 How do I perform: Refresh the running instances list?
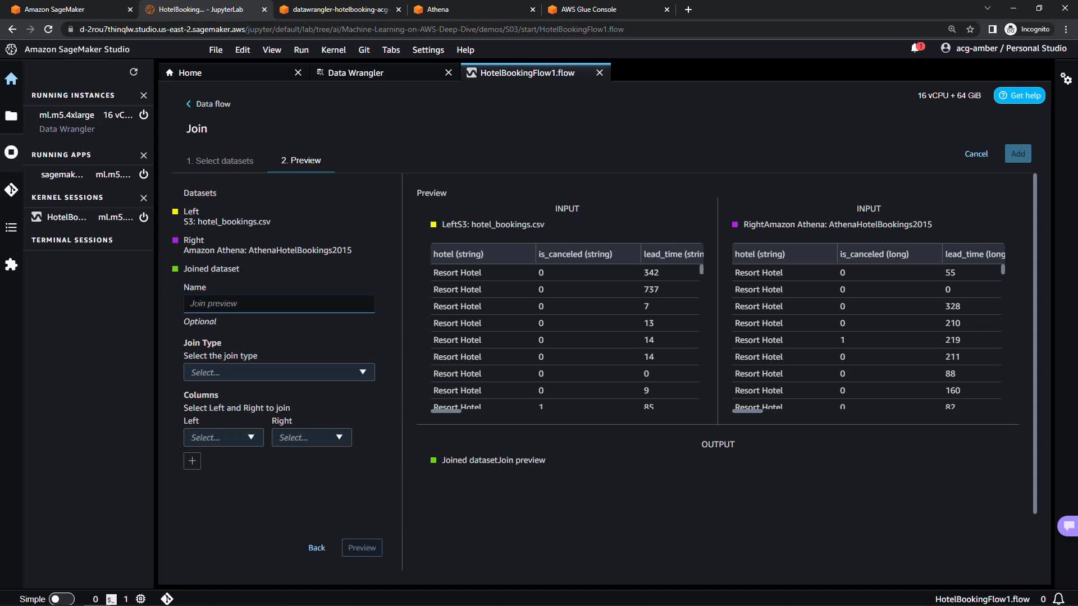[x=134, y=72]
